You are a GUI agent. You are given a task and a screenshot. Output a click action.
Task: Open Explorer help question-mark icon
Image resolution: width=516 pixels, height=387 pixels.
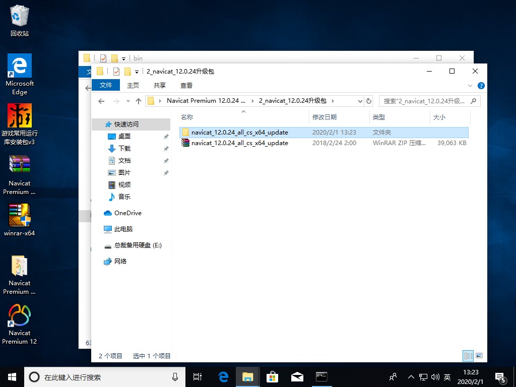481,86
